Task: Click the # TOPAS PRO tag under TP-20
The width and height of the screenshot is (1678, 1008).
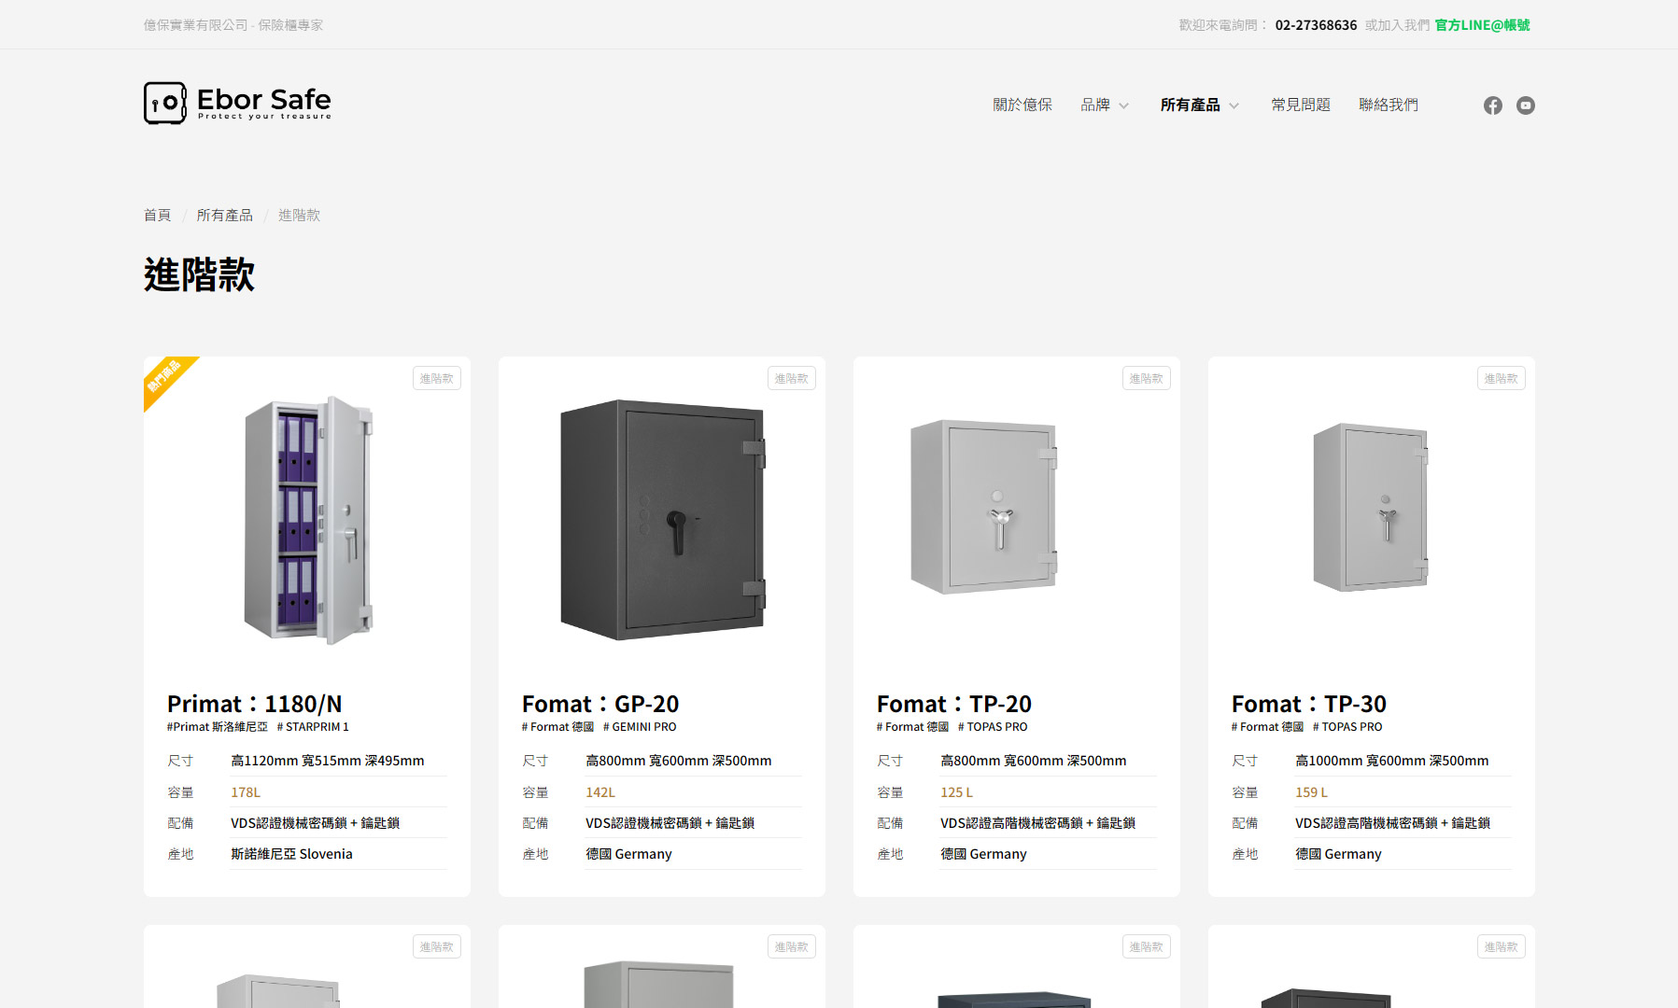Action: click(993, 727)
